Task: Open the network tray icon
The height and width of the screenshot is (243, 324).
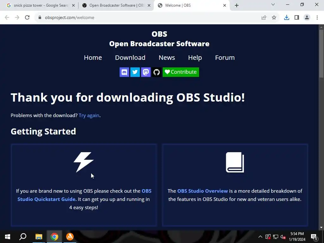Action: (276, 237)
